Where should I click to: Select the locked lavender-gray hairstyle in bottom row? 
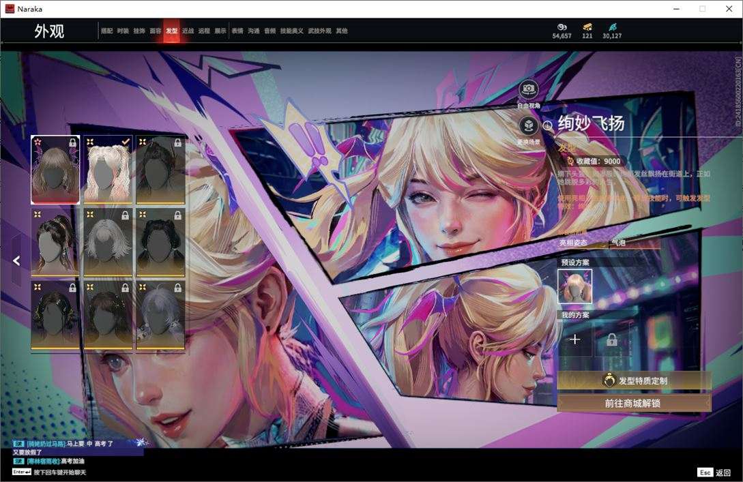[x=160, y=316]
